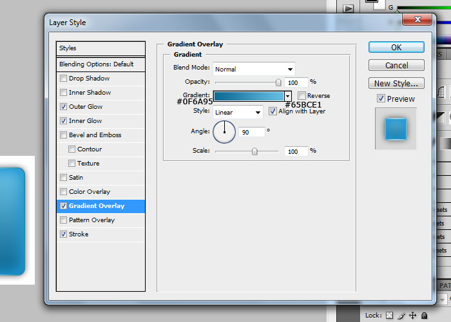Tick the Contour checkbox
451x322 pixels.
[72, 149]
